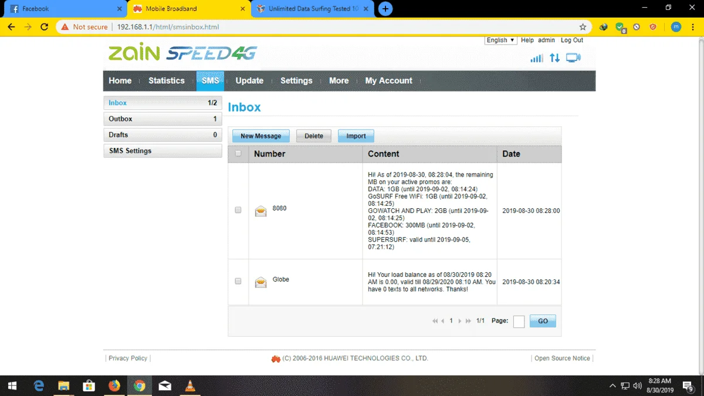Switch to Unlimited Data Surfing tab
The image size is (704, 396).
[312, 9]
